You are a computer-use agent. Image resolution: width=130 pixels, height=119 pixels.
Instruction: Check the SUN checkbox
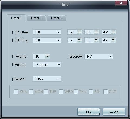point(16,92)
